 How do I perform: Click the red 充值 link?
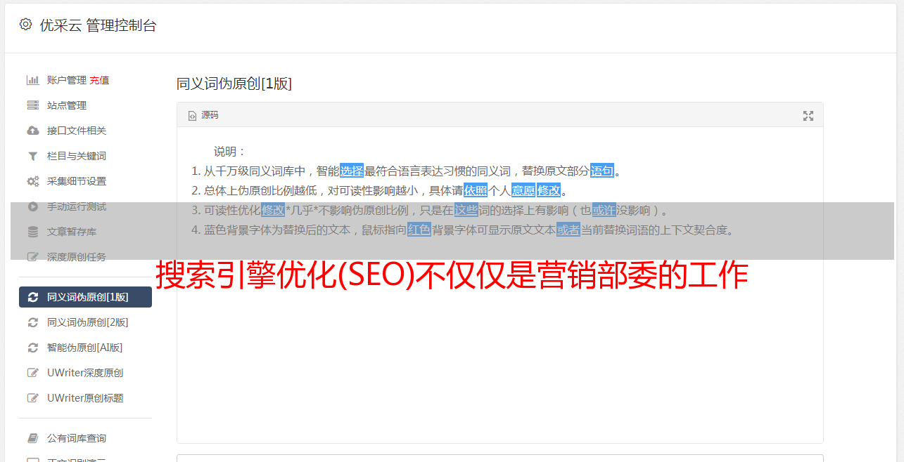click(99, 80)
